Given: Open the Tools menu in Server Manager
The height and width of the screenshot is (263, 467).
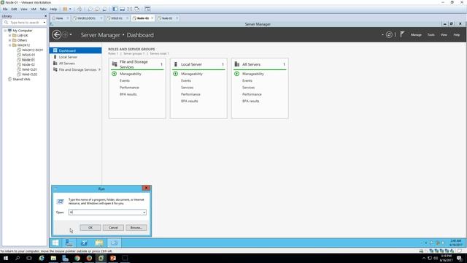Looking at the screenshot, I should pos(431,35).
